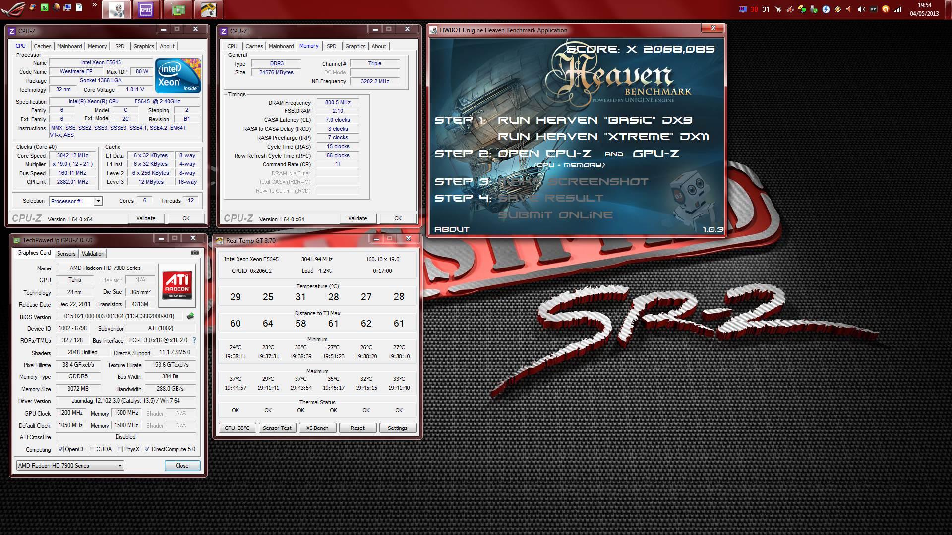This screenshot has height=535, width=952.
Task: Click the GPU-Z BIOS save chip icon
Action: [190, 316]
